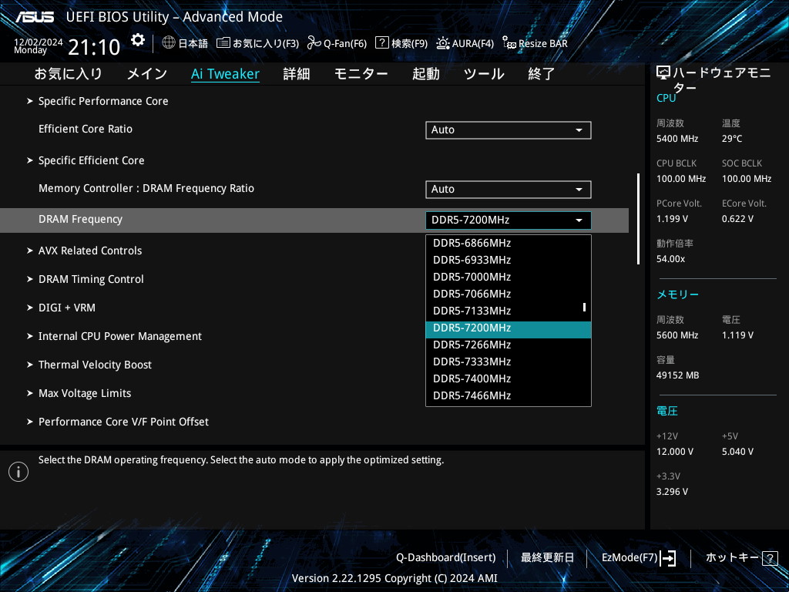This screenshot has height=592, width=789.
Task: Open the 終了 tab
Action: (542, 74)
